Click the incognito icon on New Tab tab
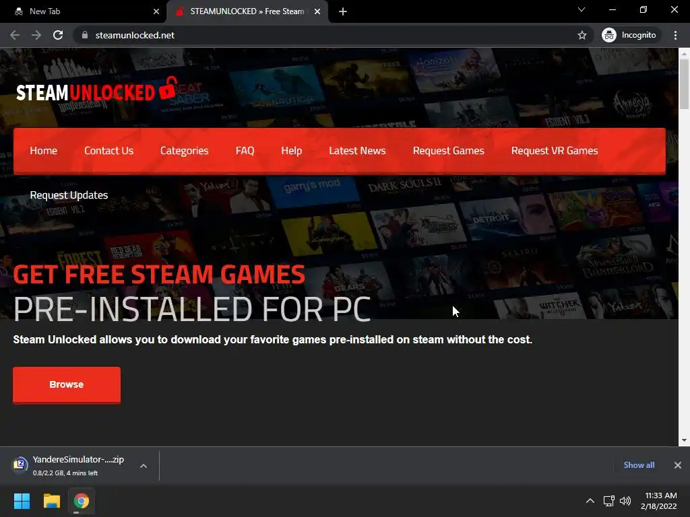This screenshot has width=690, height=517. [18, 11]
